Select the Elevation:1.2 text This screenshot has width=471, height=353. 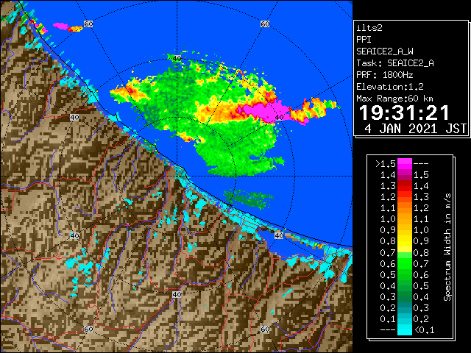point(390,87)
